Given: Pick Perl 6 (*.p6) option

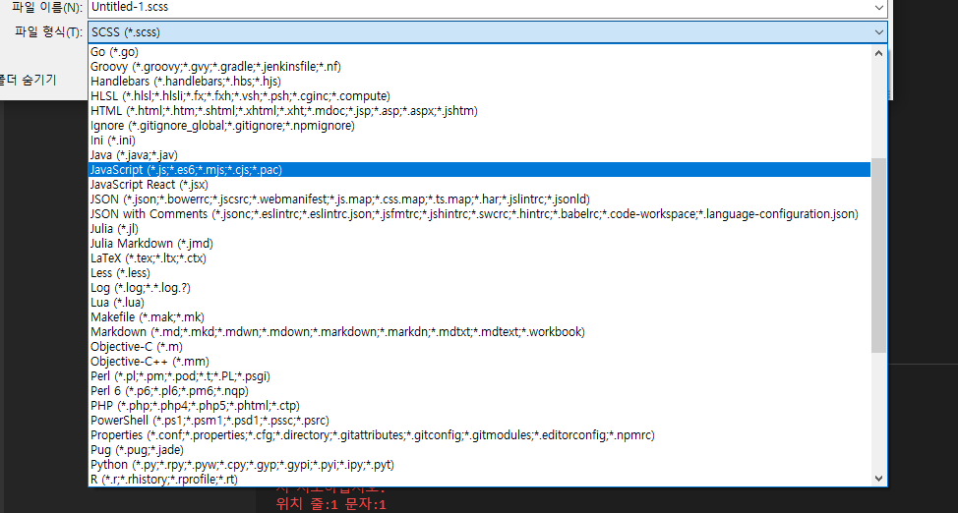Looking at the screenshot, I should (x=480, y=391).
